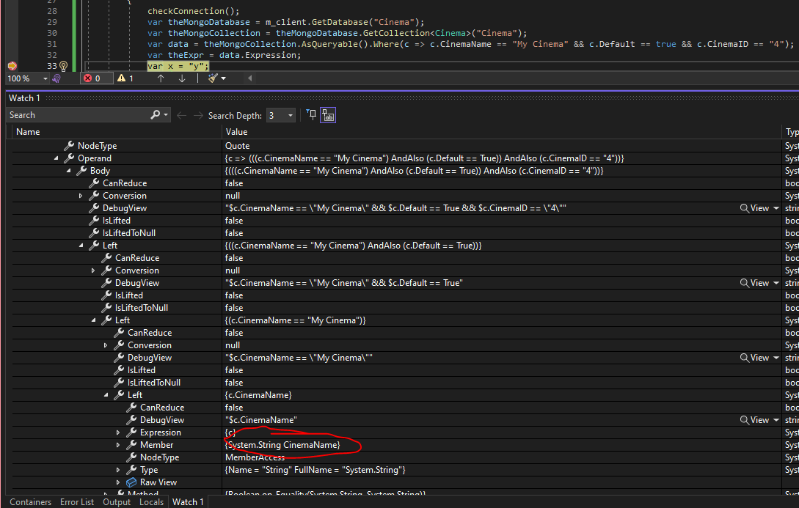Switch to the Error List tab
The image size is (799, 508).
77,502
